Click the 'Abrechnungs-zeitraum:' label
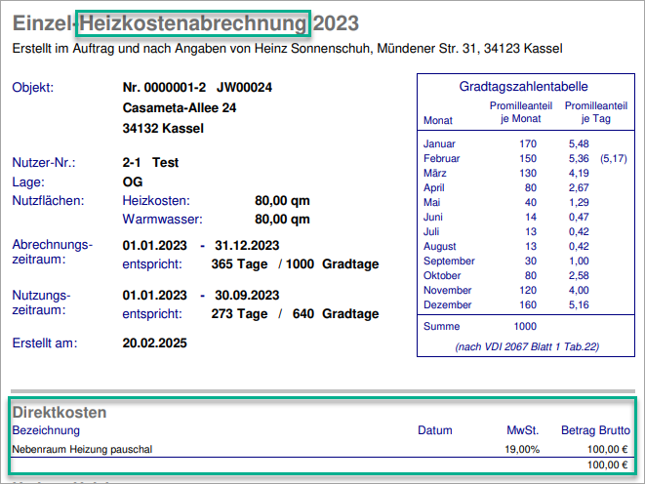The width and height of the screenshot is (645, 484). click(x=53, y=252)
